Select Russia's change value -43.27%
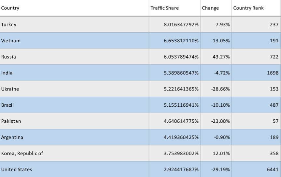281x177 pixels. coord(221,57)
